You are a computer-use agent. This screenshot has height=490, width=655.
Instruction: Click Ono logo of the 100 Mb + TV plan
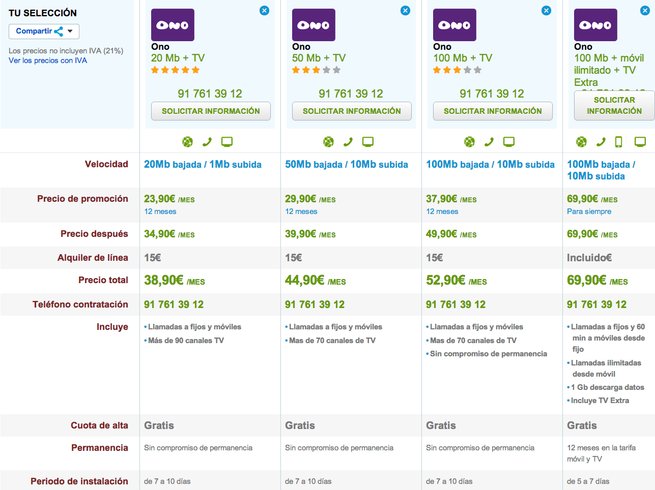(454, 25)
